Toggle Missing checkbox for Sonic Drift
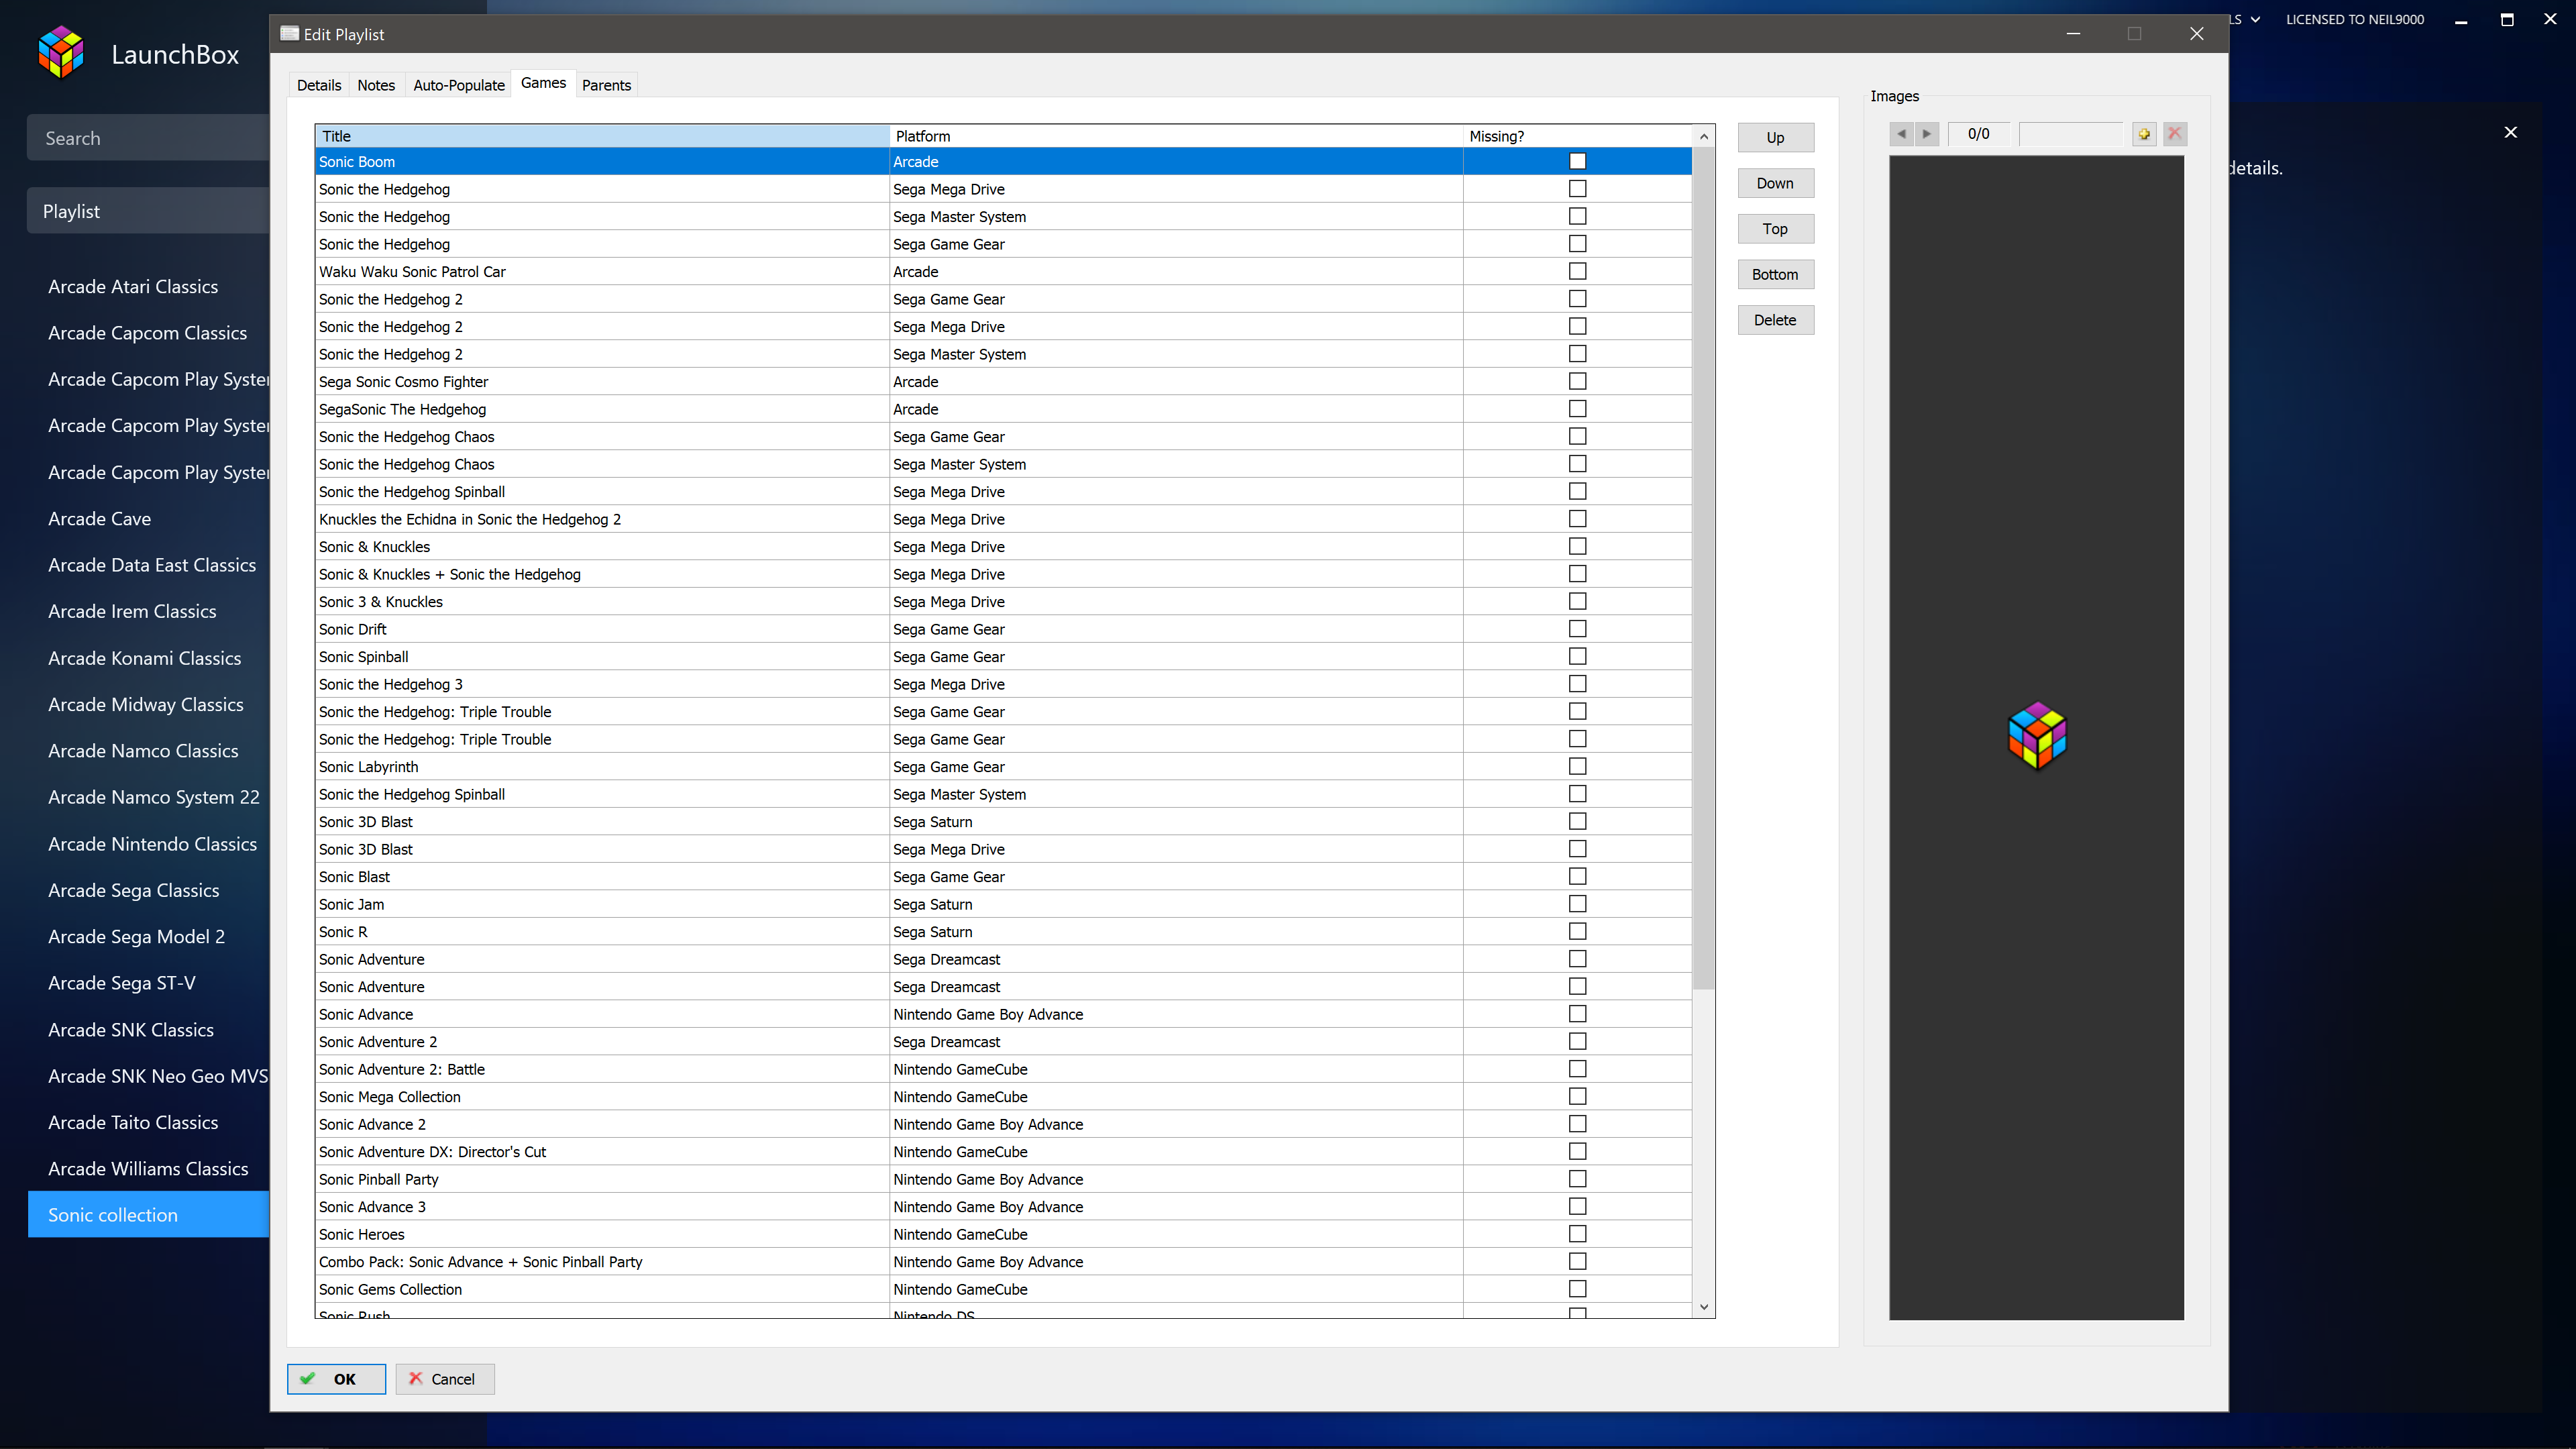This screenshot has height=1449, width=2576. pos(1577,629)
